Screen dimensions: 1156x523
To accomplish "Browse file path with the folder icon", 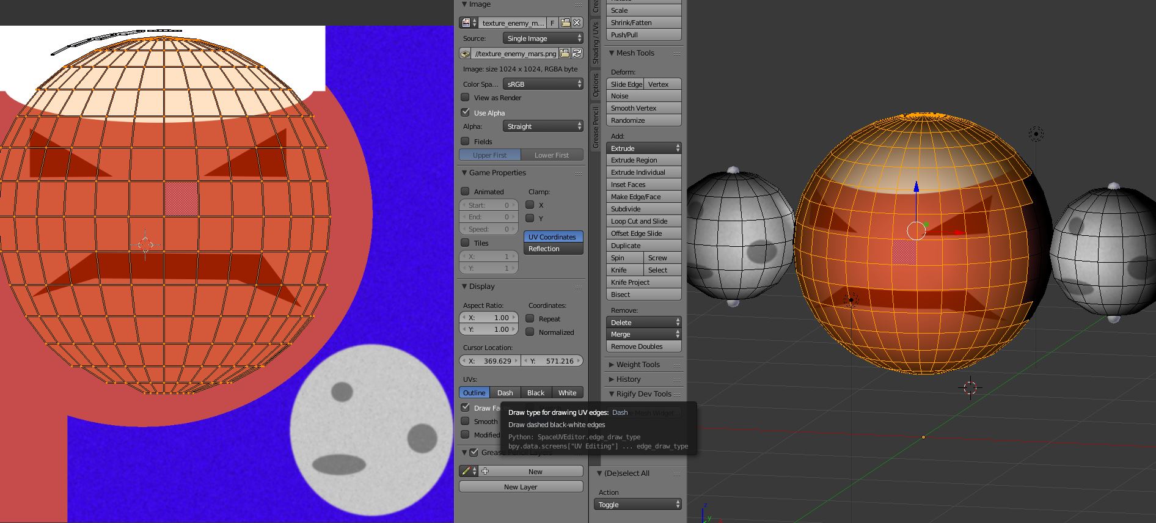I will click(565, 54).
